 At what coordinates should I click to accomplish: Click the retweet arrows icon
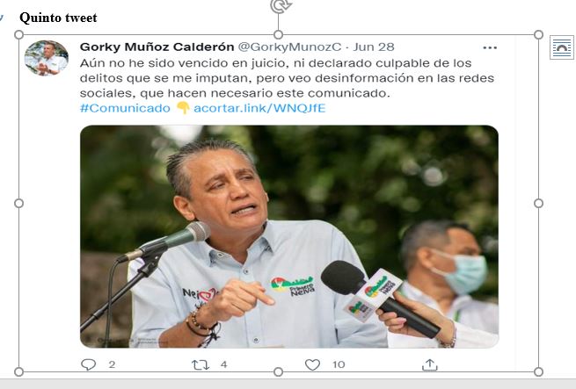click(x=201, y=364)
